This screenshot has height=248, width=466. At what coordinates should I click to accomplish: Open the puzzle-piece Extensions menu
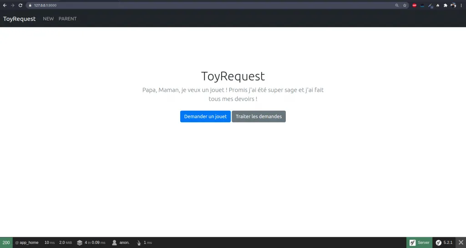click(x=445, y=5)
